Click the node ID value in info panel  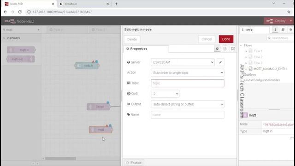tap(278, 125)
